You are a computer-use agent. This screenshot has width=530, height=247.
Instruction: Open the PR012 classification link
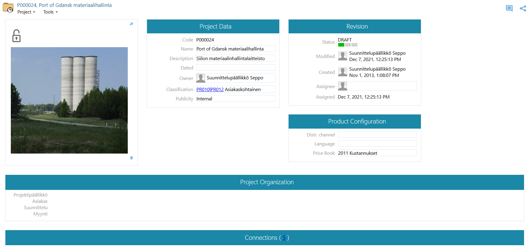click(217, 90)
